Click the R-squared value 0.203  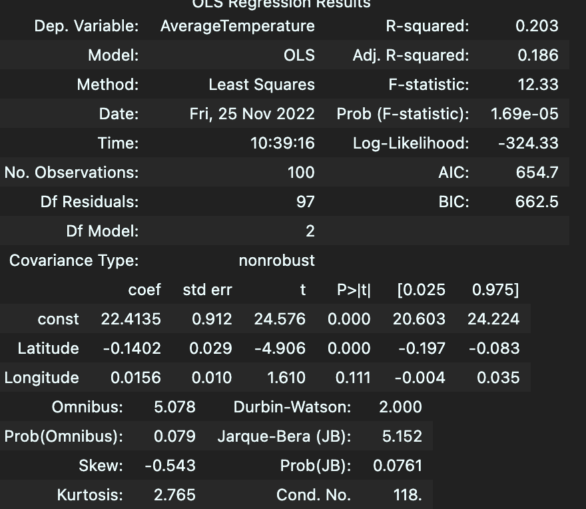pos(537,26)
